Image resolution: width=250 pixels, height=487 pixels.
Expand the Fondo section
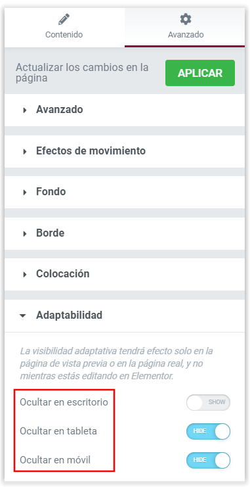point(125,192)
